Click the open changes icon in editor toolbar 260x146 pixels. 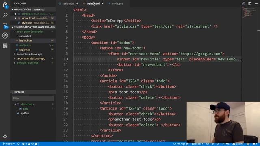tap(243, 4)
